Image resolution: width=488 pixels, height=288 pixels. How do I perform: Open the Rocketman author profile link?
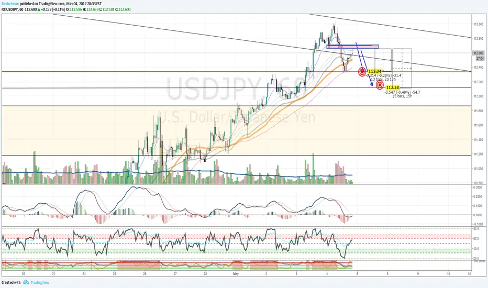coord(10,4)
